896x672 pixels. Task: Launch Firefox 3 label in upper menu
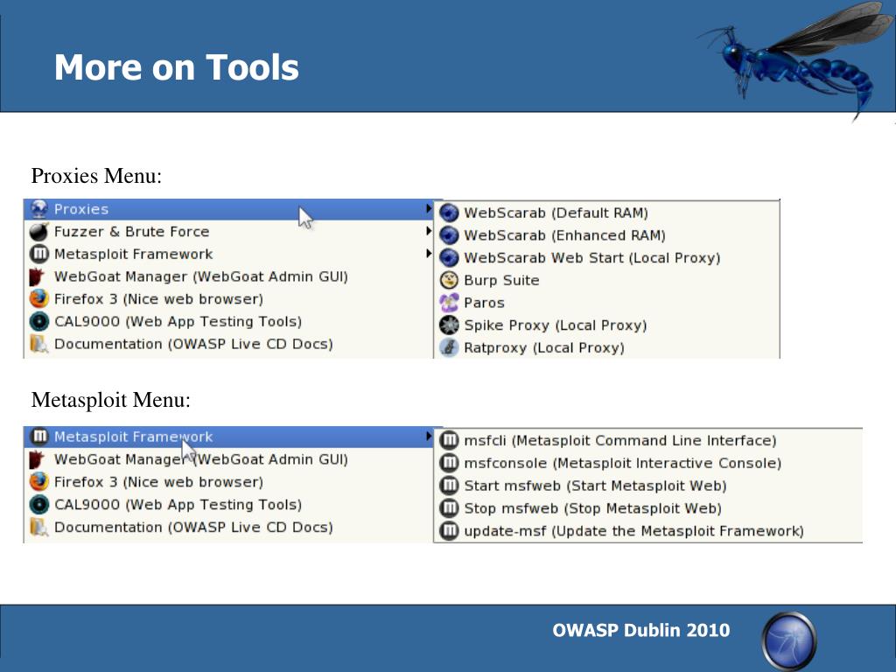click(x=158, y=299)
